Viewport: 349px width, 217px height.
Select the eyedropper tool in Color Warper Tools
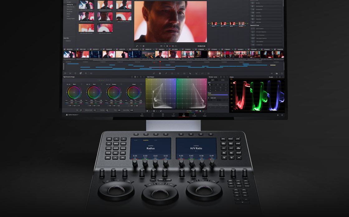point(218,85)
